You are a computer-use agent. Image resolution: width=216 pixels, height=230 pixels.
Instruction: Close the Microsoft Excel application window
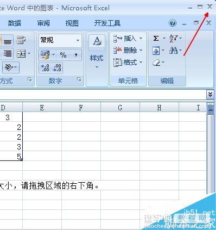[x=209, y=7]
